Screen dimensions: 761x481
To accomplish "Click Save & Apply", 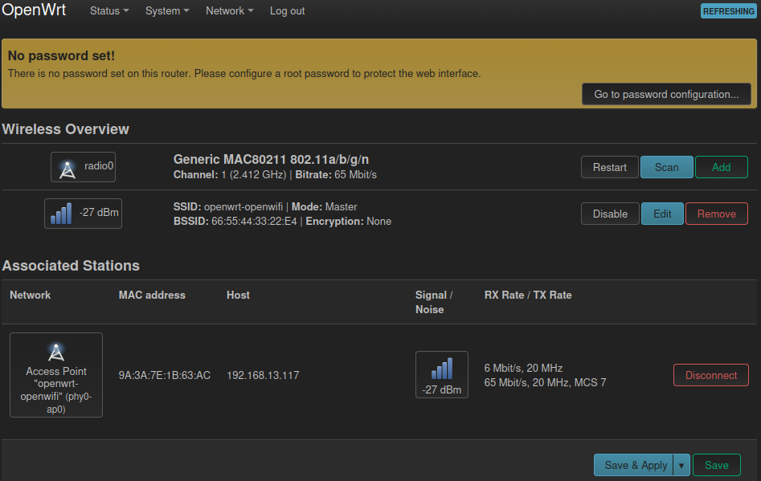I will point(634,465).
